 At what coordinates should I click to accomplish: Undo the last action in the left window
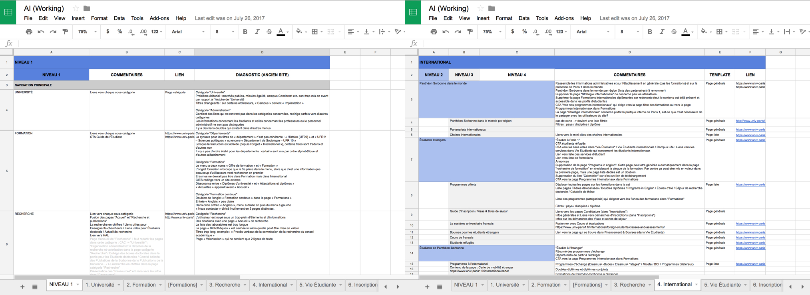(x=41, y=31)
